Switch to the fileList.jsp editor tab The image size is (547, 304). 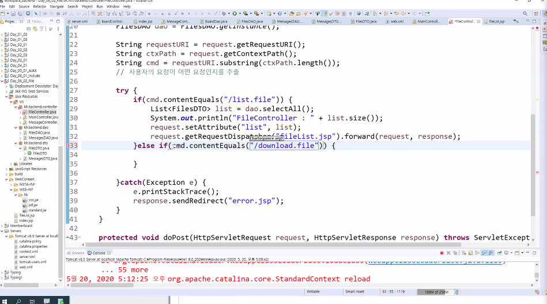pos(495,21)
